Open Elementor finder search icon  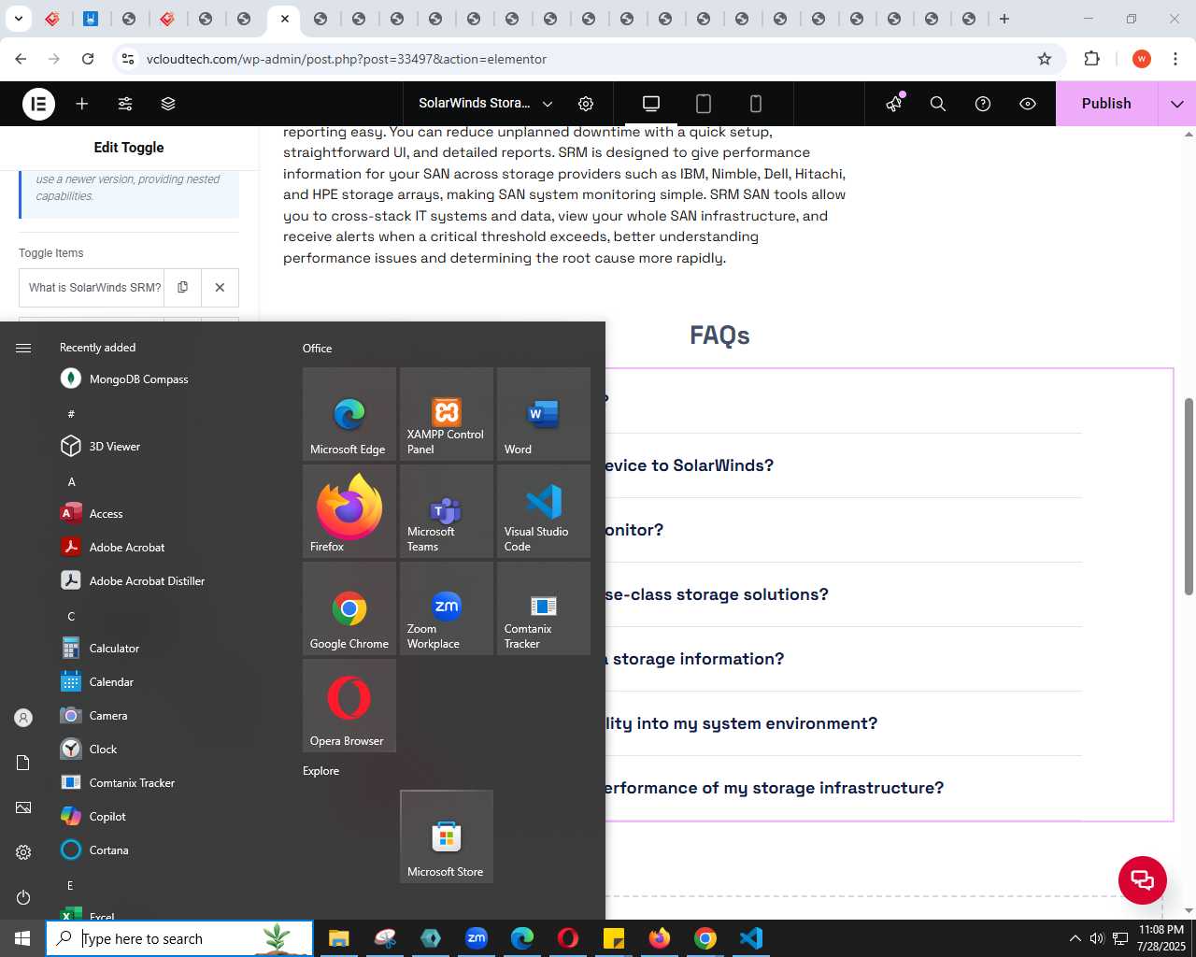tap(938, 104)
